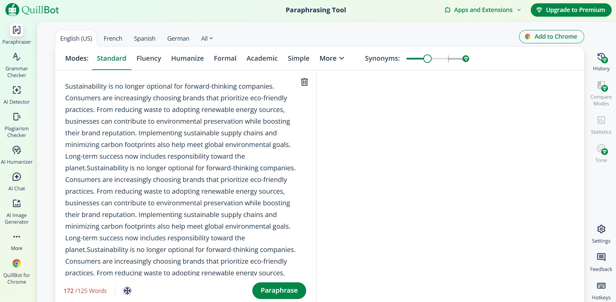Image resolution: width=616 pixels, height=302 pixels.
Task: Expand the More modes menu
Action: [x=332, y=58]
